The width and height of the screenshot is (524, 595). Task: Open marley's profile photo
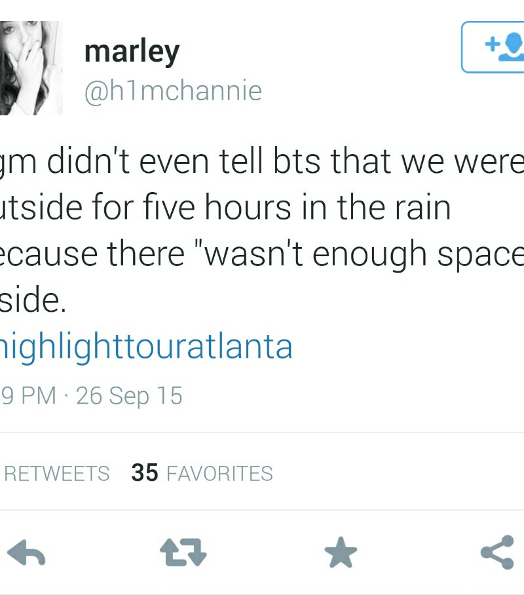pos(31,68)
